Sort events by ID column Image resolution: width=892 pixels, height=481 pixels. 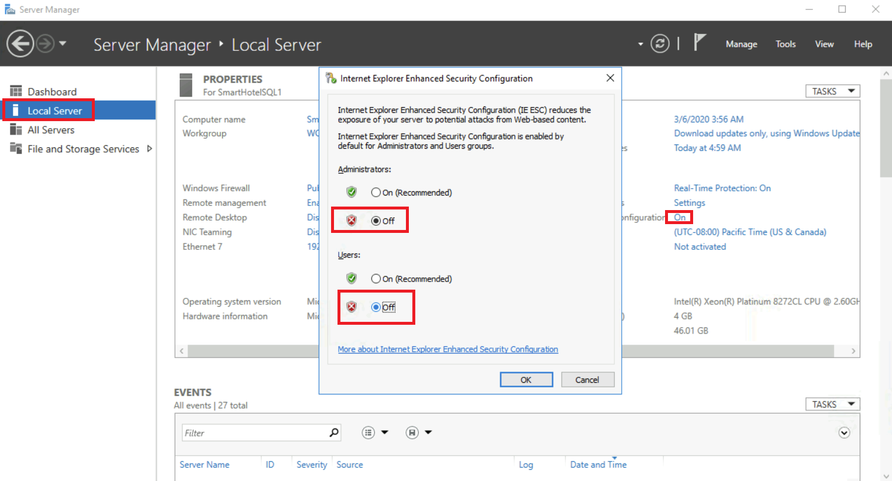coord(270,465)
